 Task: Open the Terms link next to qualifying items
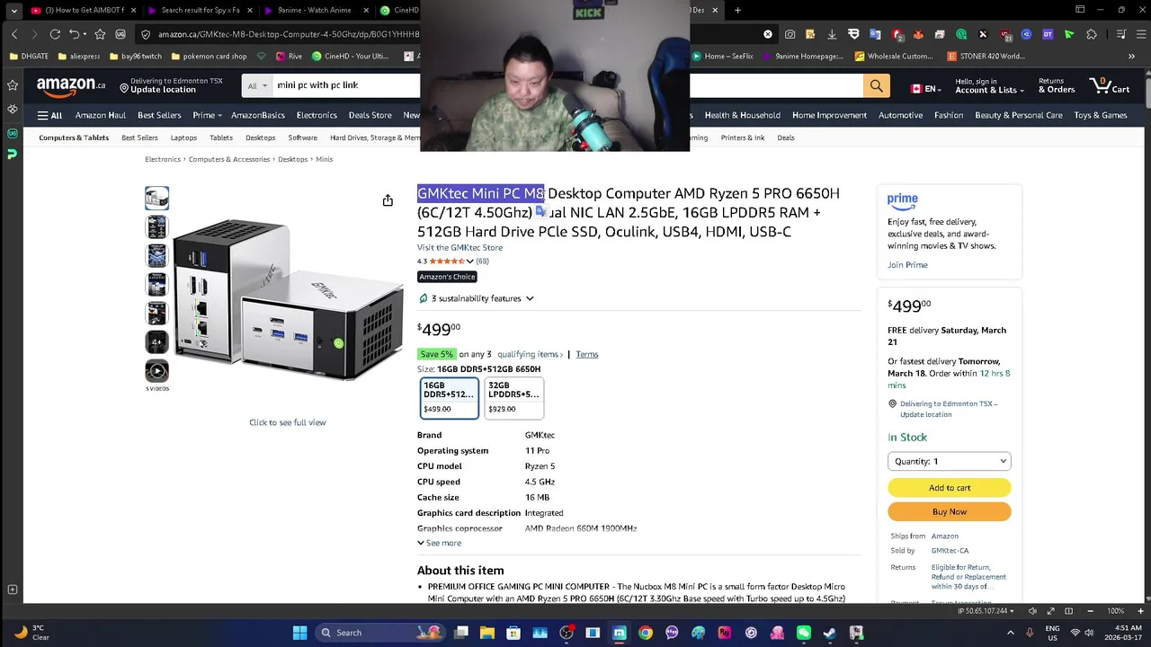pyautogui.click(x=587, y=354)
